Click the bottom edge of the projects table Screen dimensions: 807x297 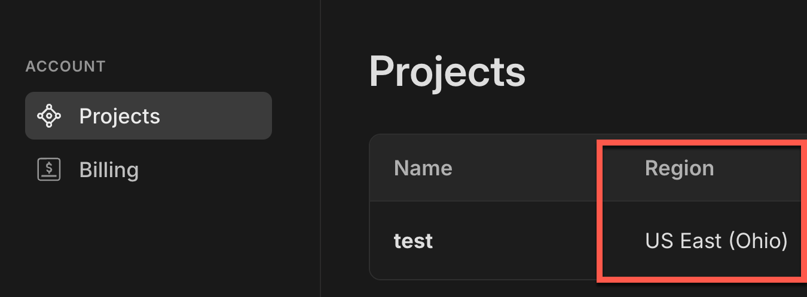pyautogui.click(x=478, y=279)
